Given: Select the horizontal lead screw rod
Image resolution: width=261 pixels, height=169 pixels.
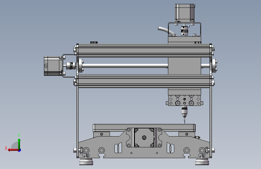Looking at the screenshot, I should point(125,66).
